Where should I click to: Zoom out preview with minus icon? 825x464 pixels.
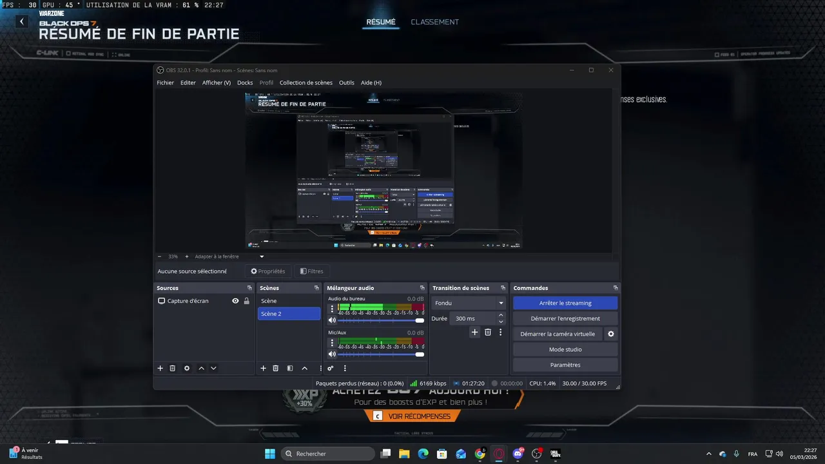point(159,256)
